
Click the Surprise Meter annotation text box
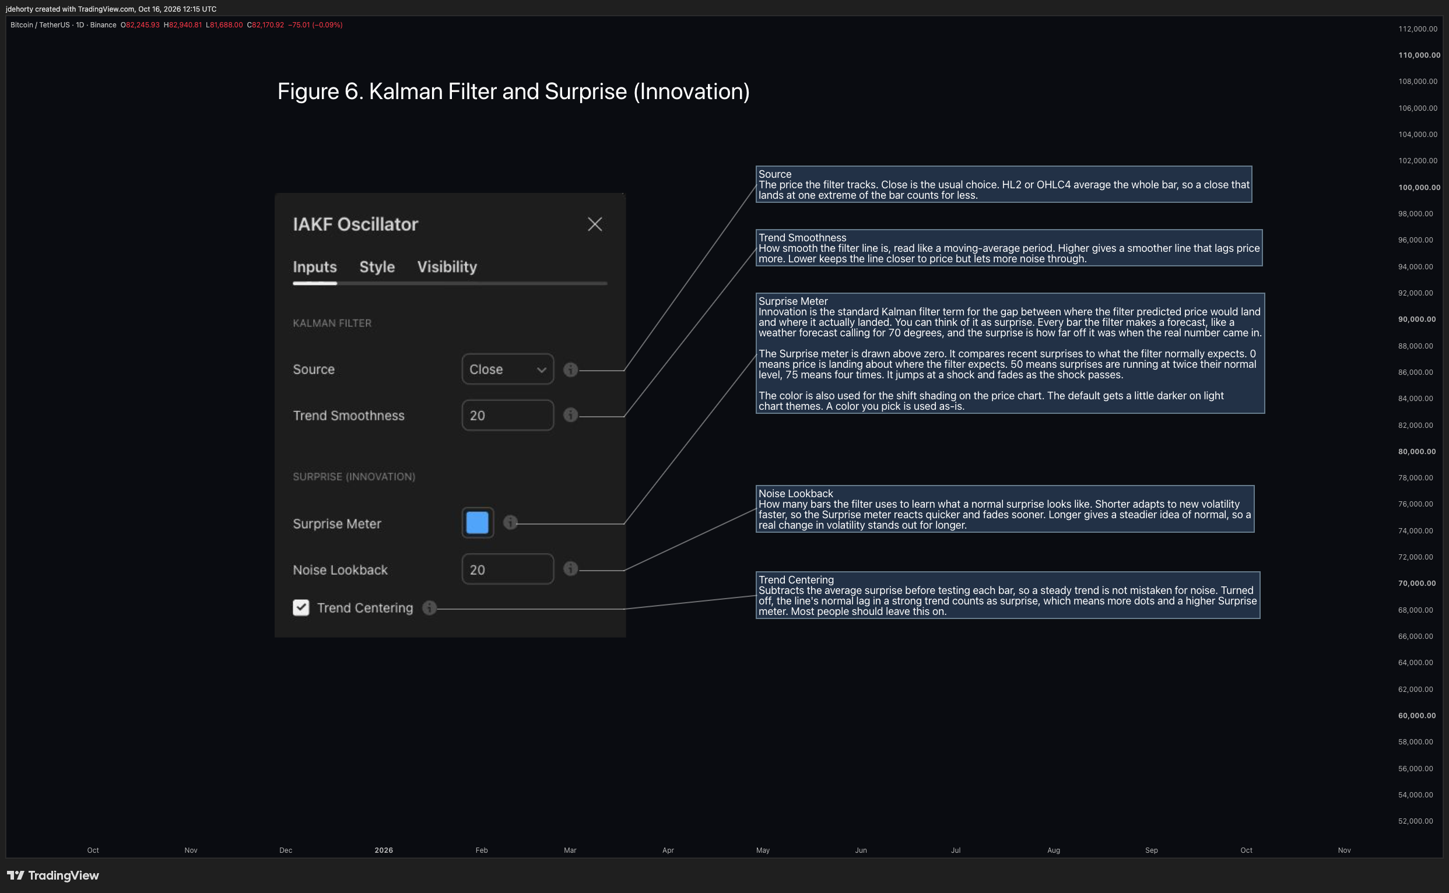(x=1010, y=353)
